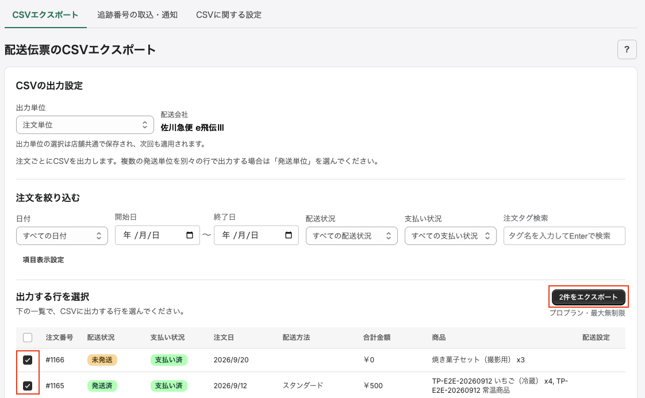Click the 注文タグ検索 tag input field
Image resolution: width=645 pixels, height=398 pixels.
[x=565, y=236]
